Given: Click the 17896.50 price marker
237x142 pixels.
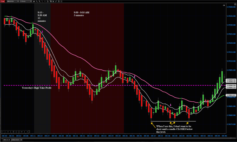Looking at the screenshot, I should [x=231, y=85].
